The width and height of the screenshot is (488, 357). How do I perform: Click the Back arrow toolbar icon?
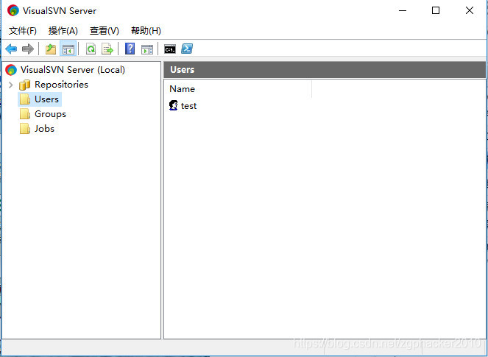click(11, 49)
